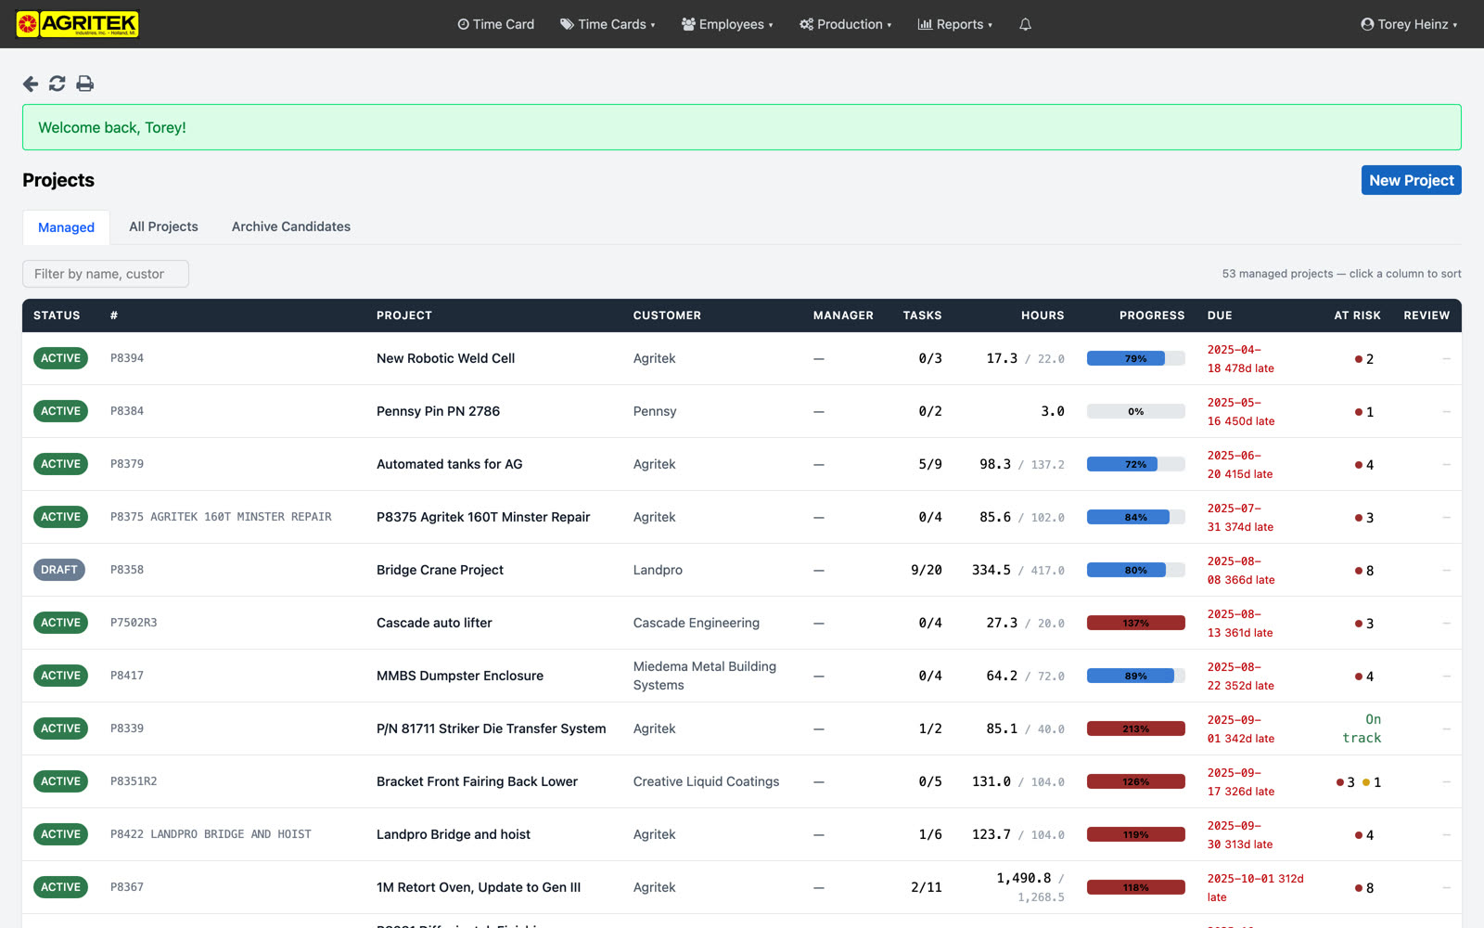Click the 213% progress bar for P8339
Image resolution: width=1484 pixels, height=928 pixels.
1135,728
